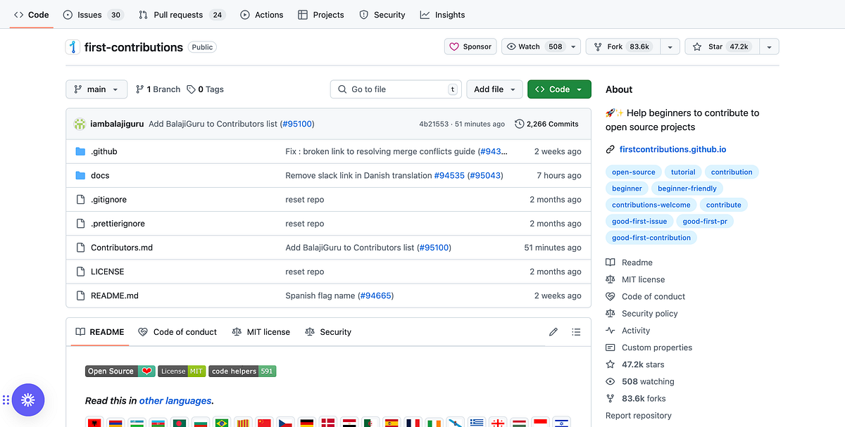Viewport: 845px width, 427px height.
Task: Open the .github folder icon
Action: coord(81,151)
